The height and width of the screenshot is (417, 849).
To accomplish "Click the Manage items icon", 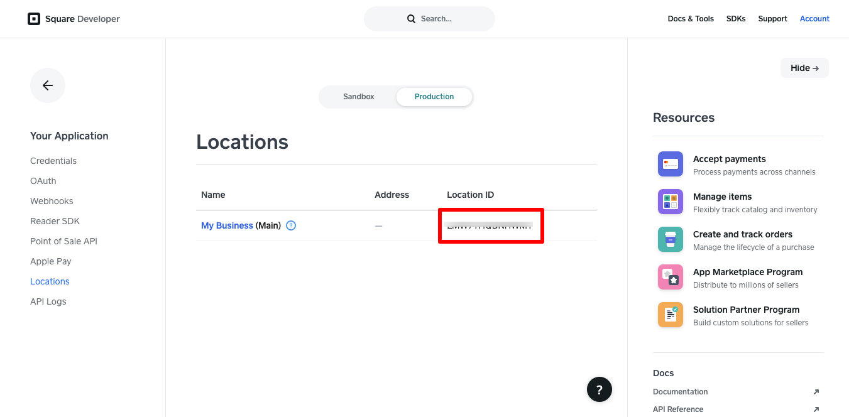I will point(671,202).
